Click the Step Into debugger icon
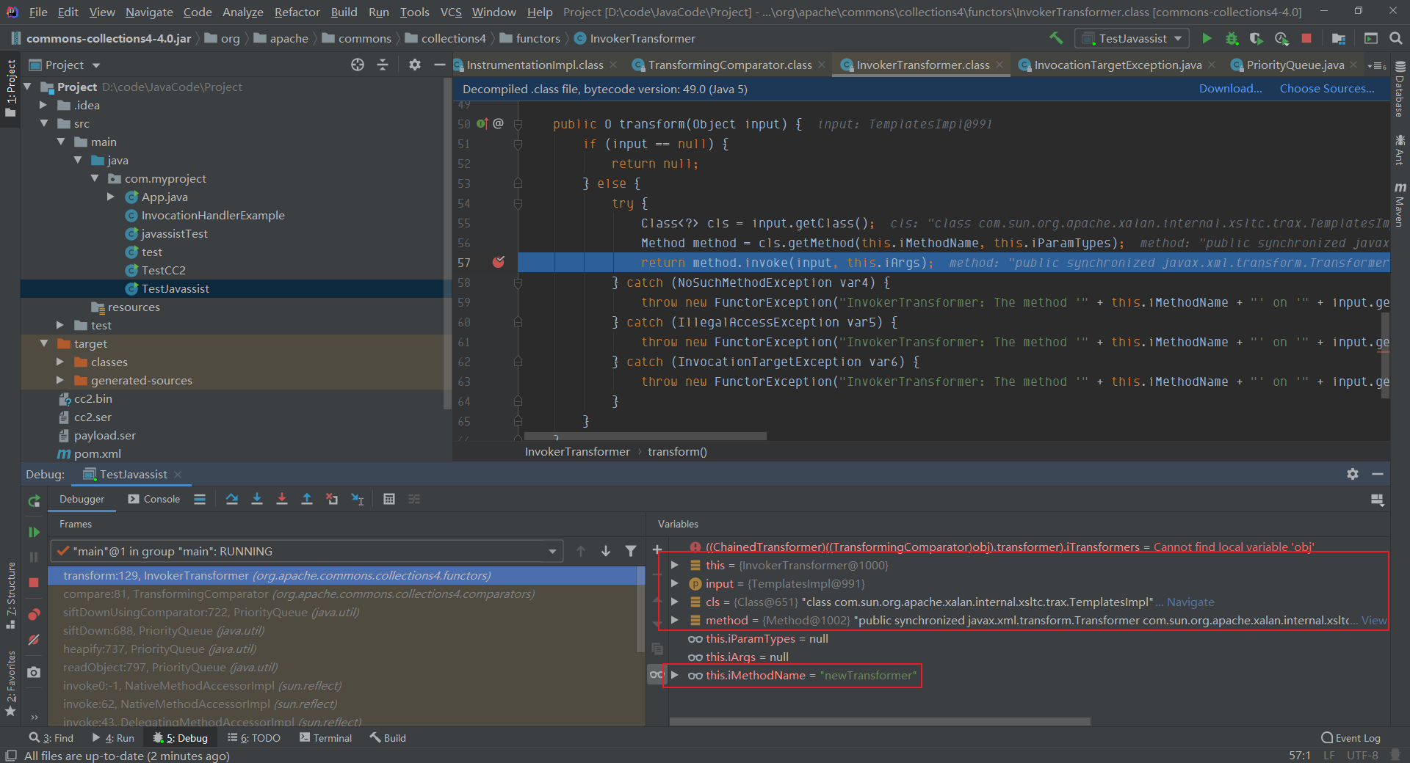 [257, 499]
